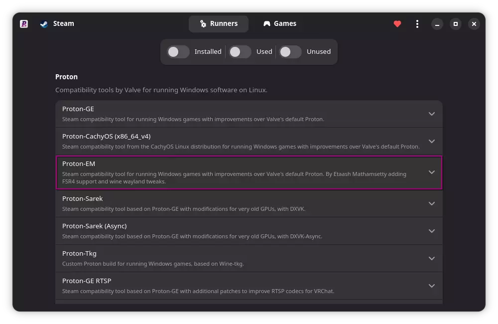Click the Steam launcher icon
This screenshot has height=324, width=498.
point(44,24)
